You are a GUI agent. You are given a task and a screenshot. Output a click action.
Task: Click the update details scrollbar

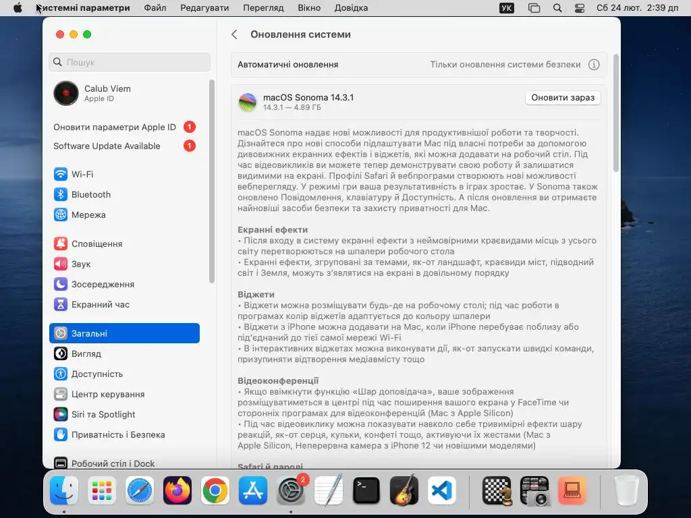[616, 113]
